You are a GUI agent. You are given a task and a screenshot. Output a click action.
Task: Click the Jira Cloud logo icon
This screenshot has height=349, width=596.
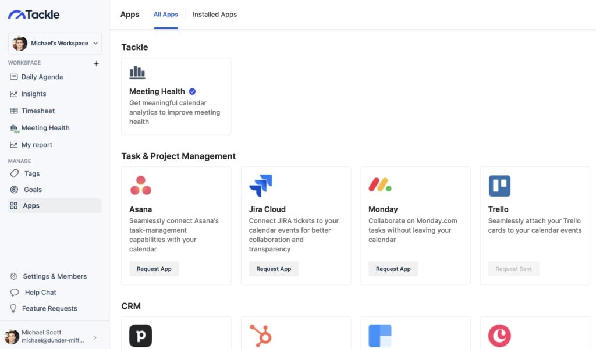pos(261,186)
